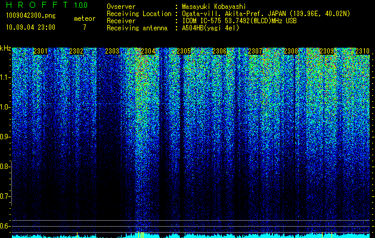Click the Receiver label
Image resolution: width=375 pixels, height=238 pixels.
(121, 21)
